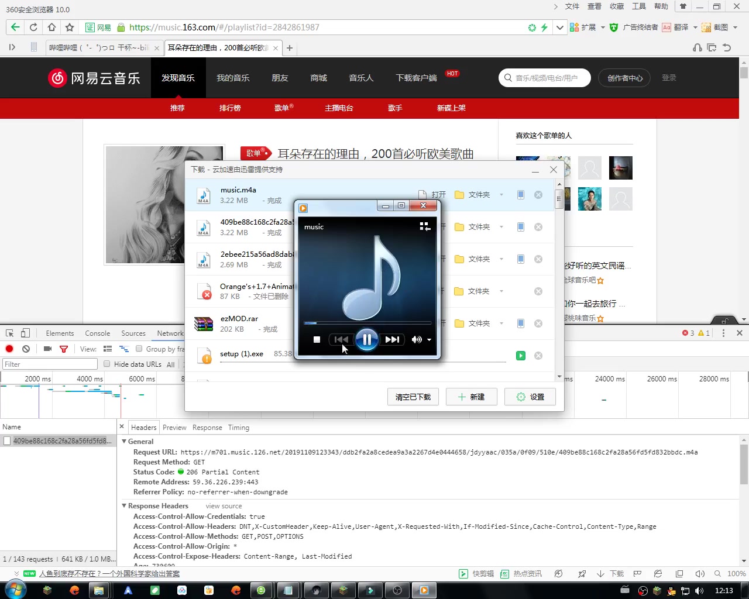Enable Hide data URLs checkbox

(x=106, y=364)
